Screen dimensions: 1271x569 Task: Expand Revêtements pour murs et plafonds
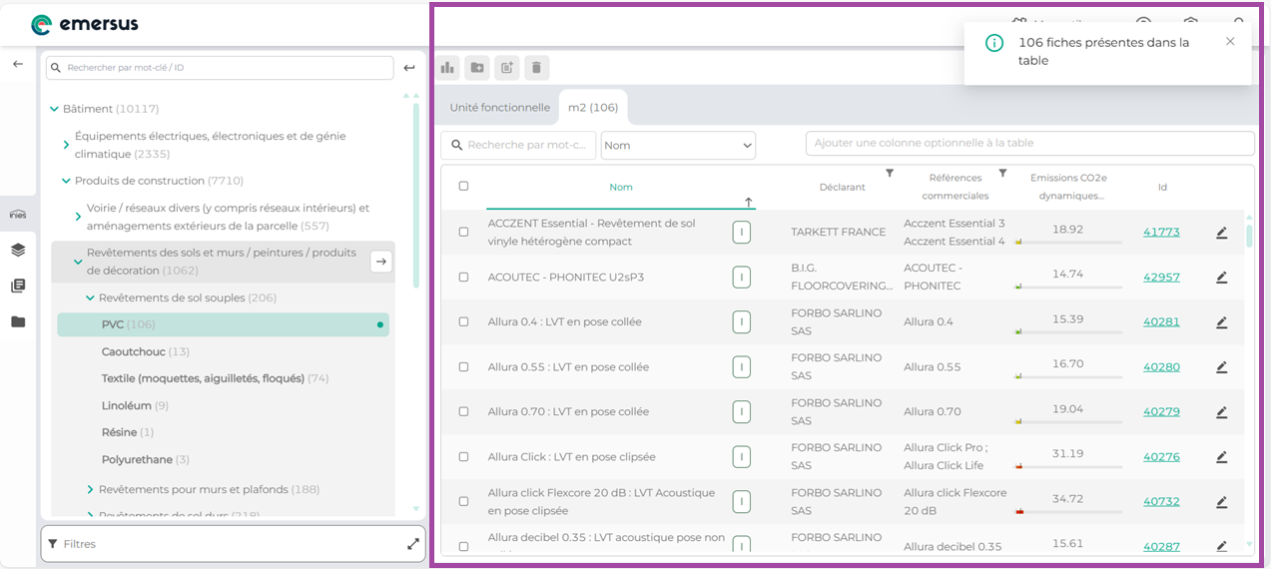(90, 489)
